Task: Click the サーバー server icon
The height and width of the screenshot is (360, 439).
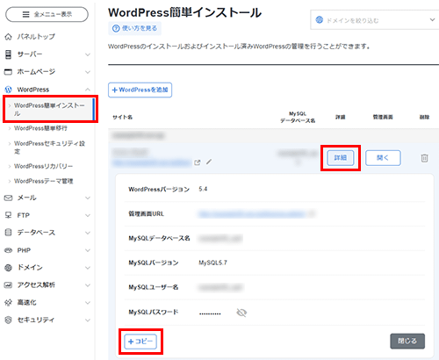Action: pos(9,54)
